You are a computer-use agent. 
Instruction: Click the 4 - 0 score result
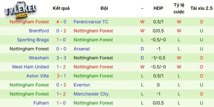click(61, 22)
